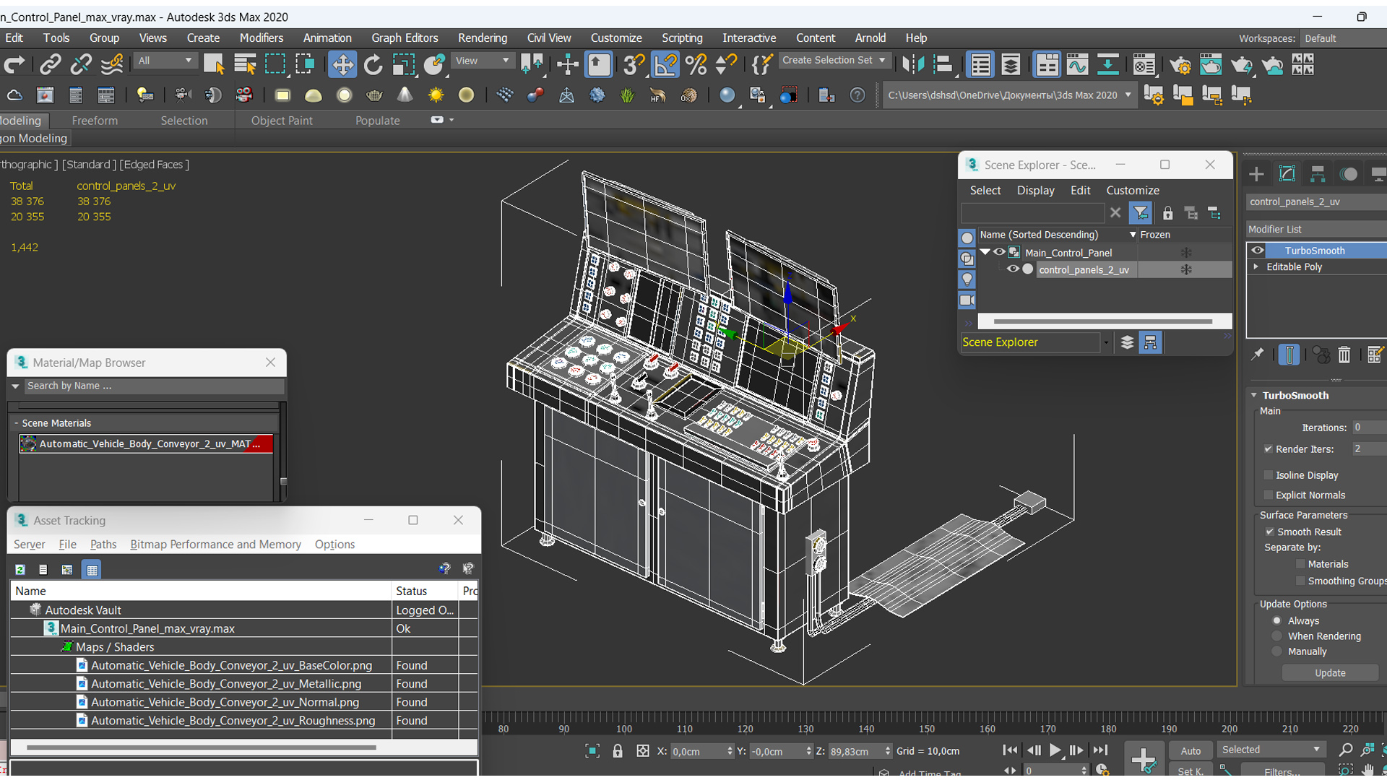Screen dimensions: 1387x780
Task: Open the Create tab in command panel
Action: (x=1256, y=174)
